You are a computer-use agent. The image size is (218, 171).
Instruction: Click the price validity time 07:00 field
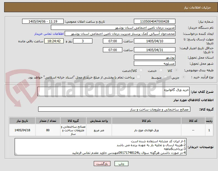[x=113, y=50]
